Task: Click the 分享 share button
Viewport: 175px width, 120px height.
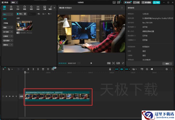Action: tap(136, 2)
